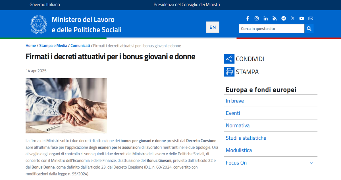Click the current-page breadcrumb 'Firmati i decreti attuativi'
Screen dimensions: 341x180
[x=137, y=46]
